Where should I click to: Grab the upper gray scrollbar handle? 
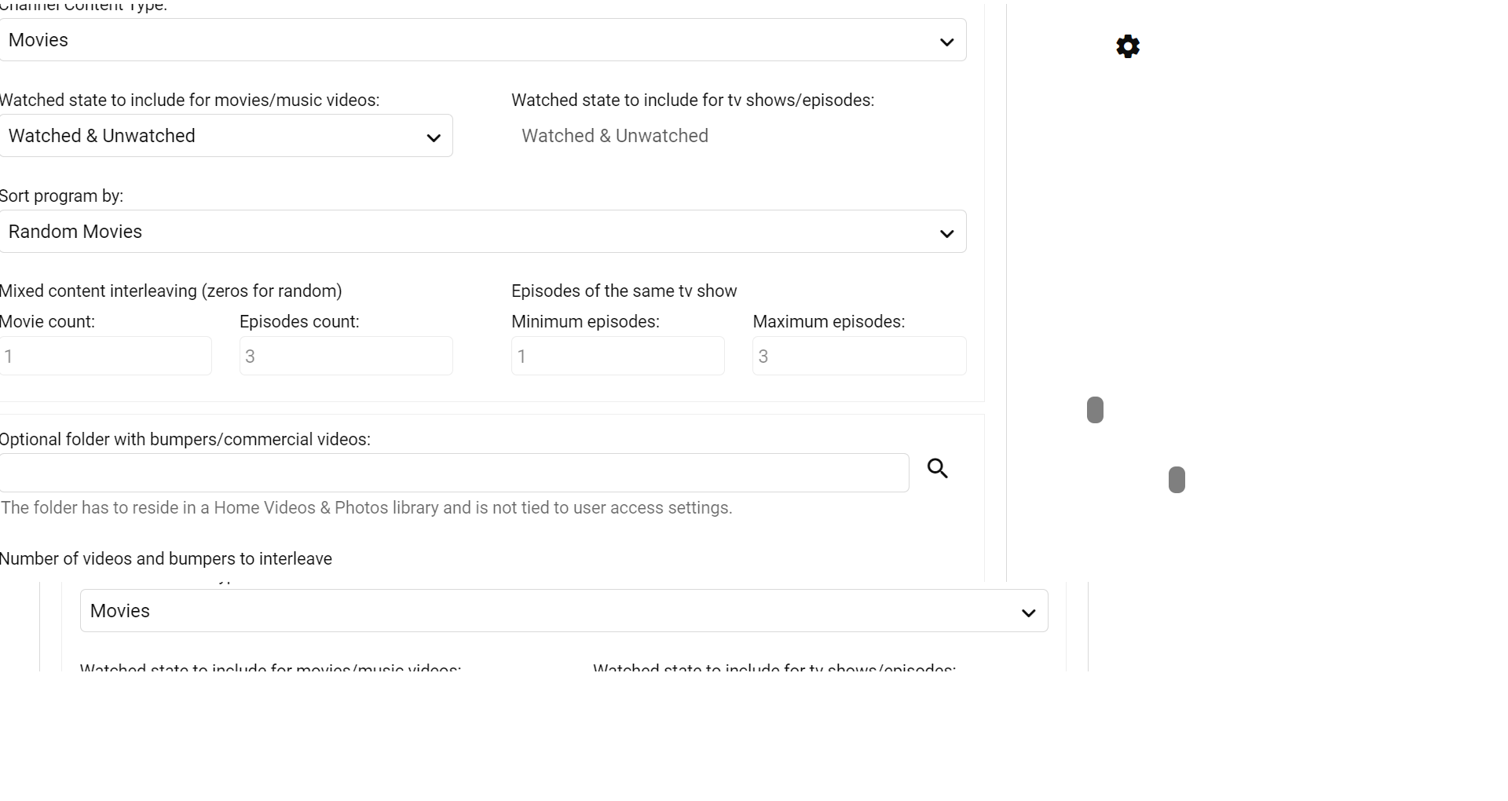(x=1095, y=410)
